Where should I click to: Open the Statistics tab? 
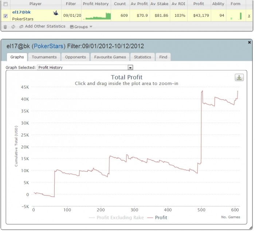142,57
